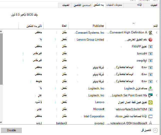The image size is (161, 135).
Task: Click the circled arrow icon beside تفاصيل أقل
Action: click(155, 131)
